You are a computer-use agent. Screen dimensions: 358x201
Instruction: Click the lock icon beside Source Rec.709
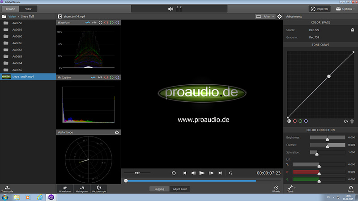click(x=353, y=29)
